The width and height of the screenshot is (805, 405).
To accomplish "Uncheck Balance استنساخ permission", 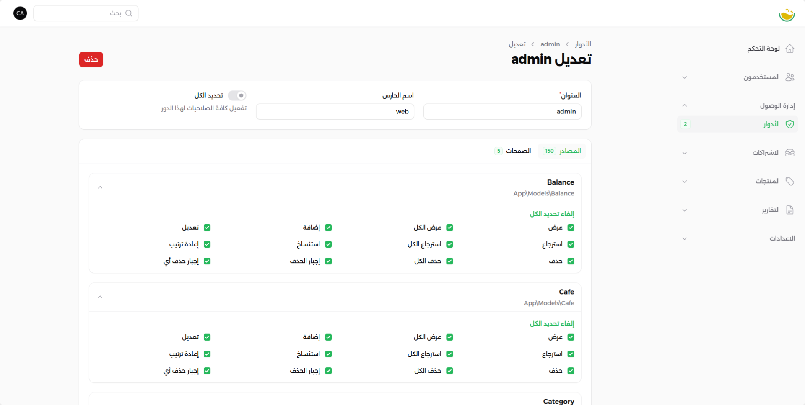I will (x=328, y=244).
